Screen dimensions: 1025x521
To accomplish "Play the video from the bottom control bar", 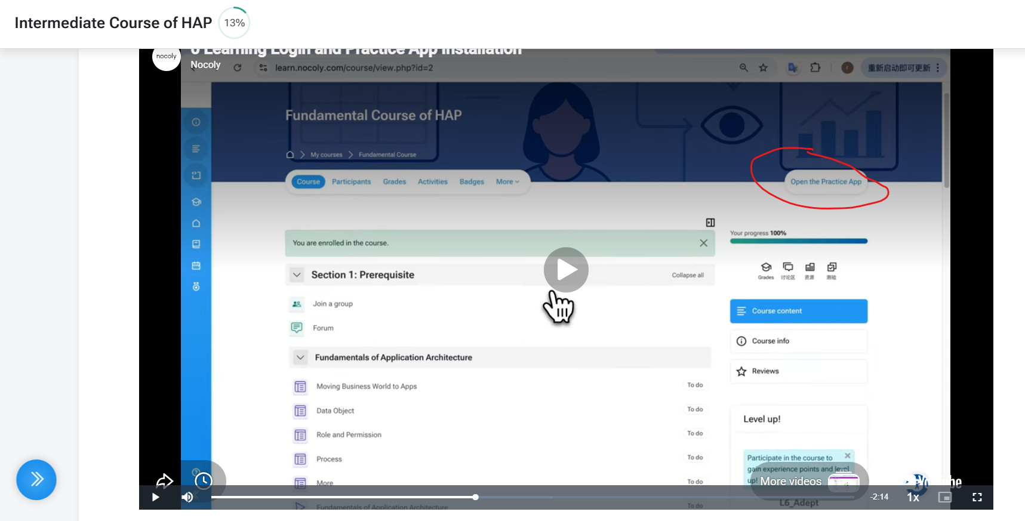I will point(156,497).
